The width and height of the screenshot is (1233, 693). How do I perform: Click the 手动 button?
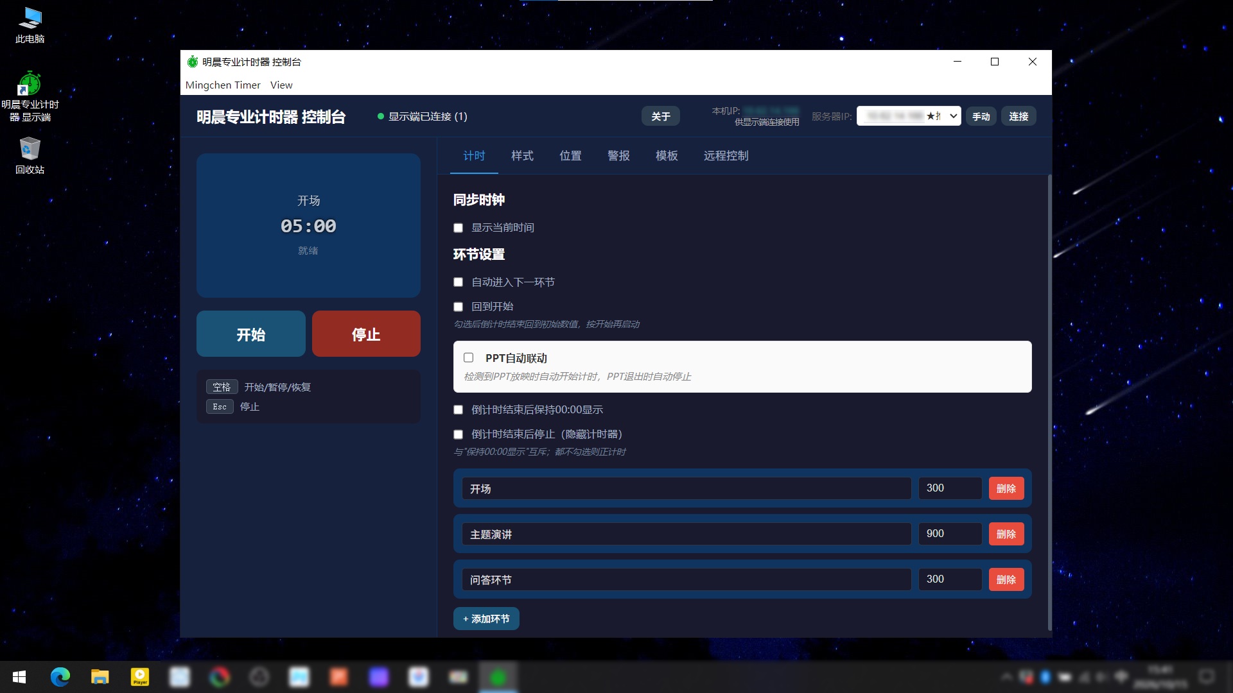pos(981,116)
